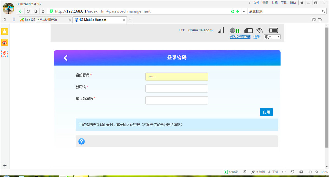Click the internet data connection globe icon
The height and width of the screenshot is (177, 329).
click(x=233, y=30)
